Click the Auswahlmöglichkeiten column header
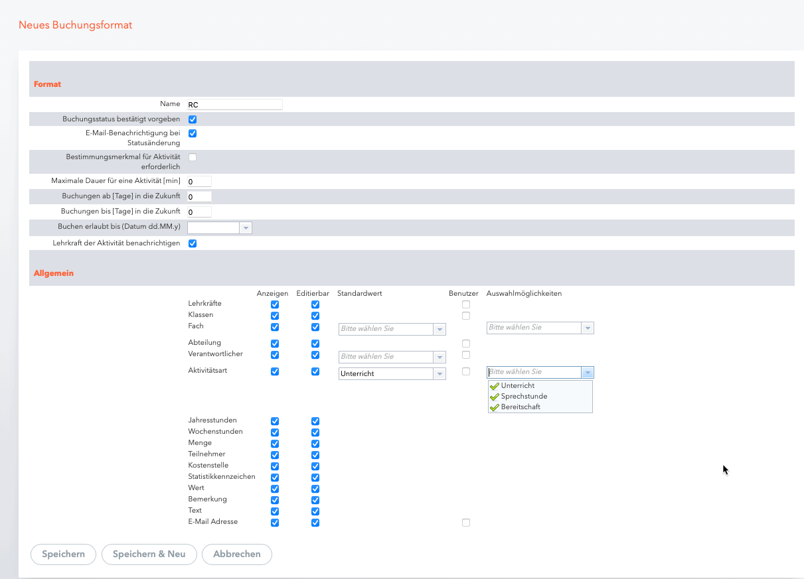The width and height of the screenshot is (804, 579). [524, 294]
